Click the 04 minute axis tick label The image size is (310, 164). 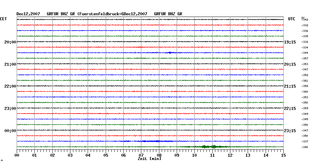coord(88,155)
